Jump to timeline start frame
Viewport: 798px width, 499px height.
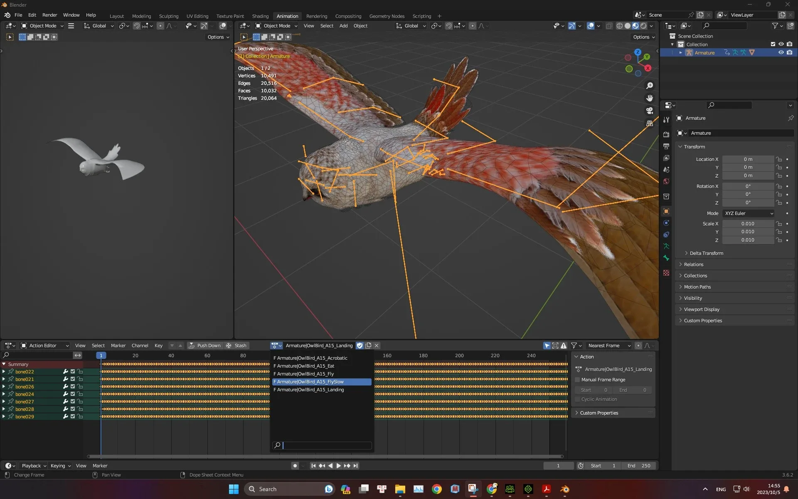pos(313,466)
